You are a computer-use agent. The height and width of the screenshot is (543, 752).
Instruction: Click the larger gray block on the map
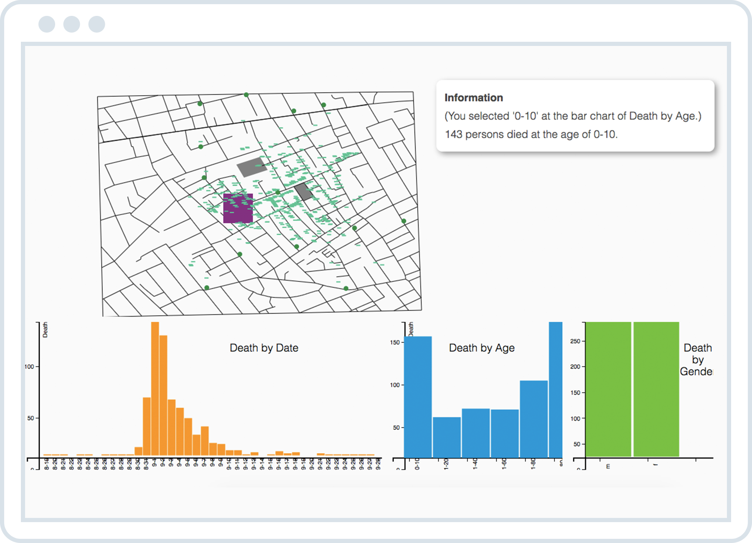[252, 167]
